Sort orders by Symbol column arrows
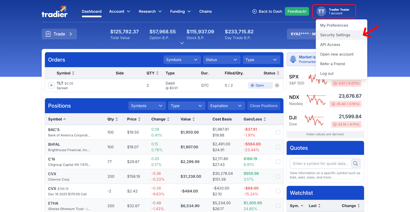This screenshot has height=212, width=410. click(x=73, y=73)
